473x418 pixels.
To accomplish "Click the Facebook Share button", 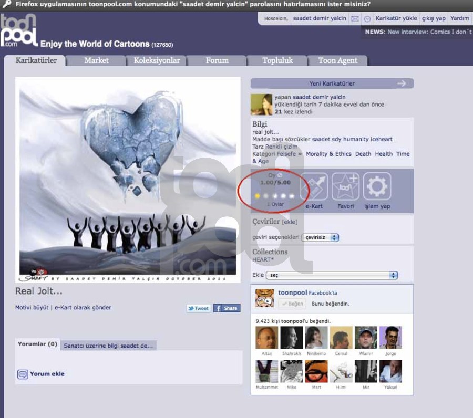I will coord(227,308).
